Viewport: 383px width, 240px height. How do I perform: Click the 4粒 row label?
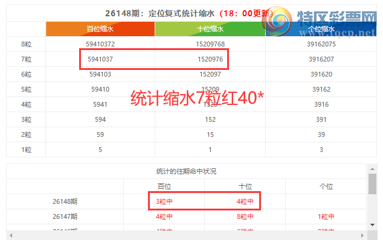tap(26, 105)
